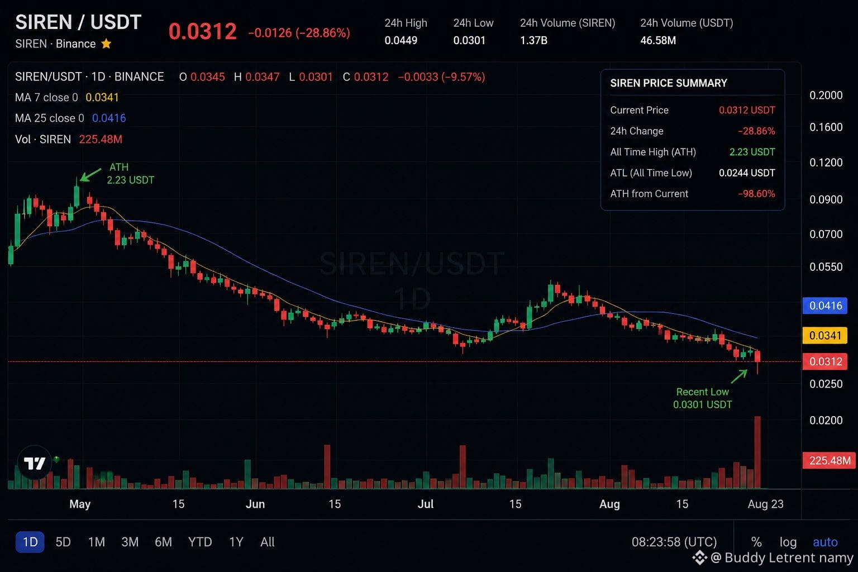Click the SIREN · Binance subtitle

[x=55, y=44]
